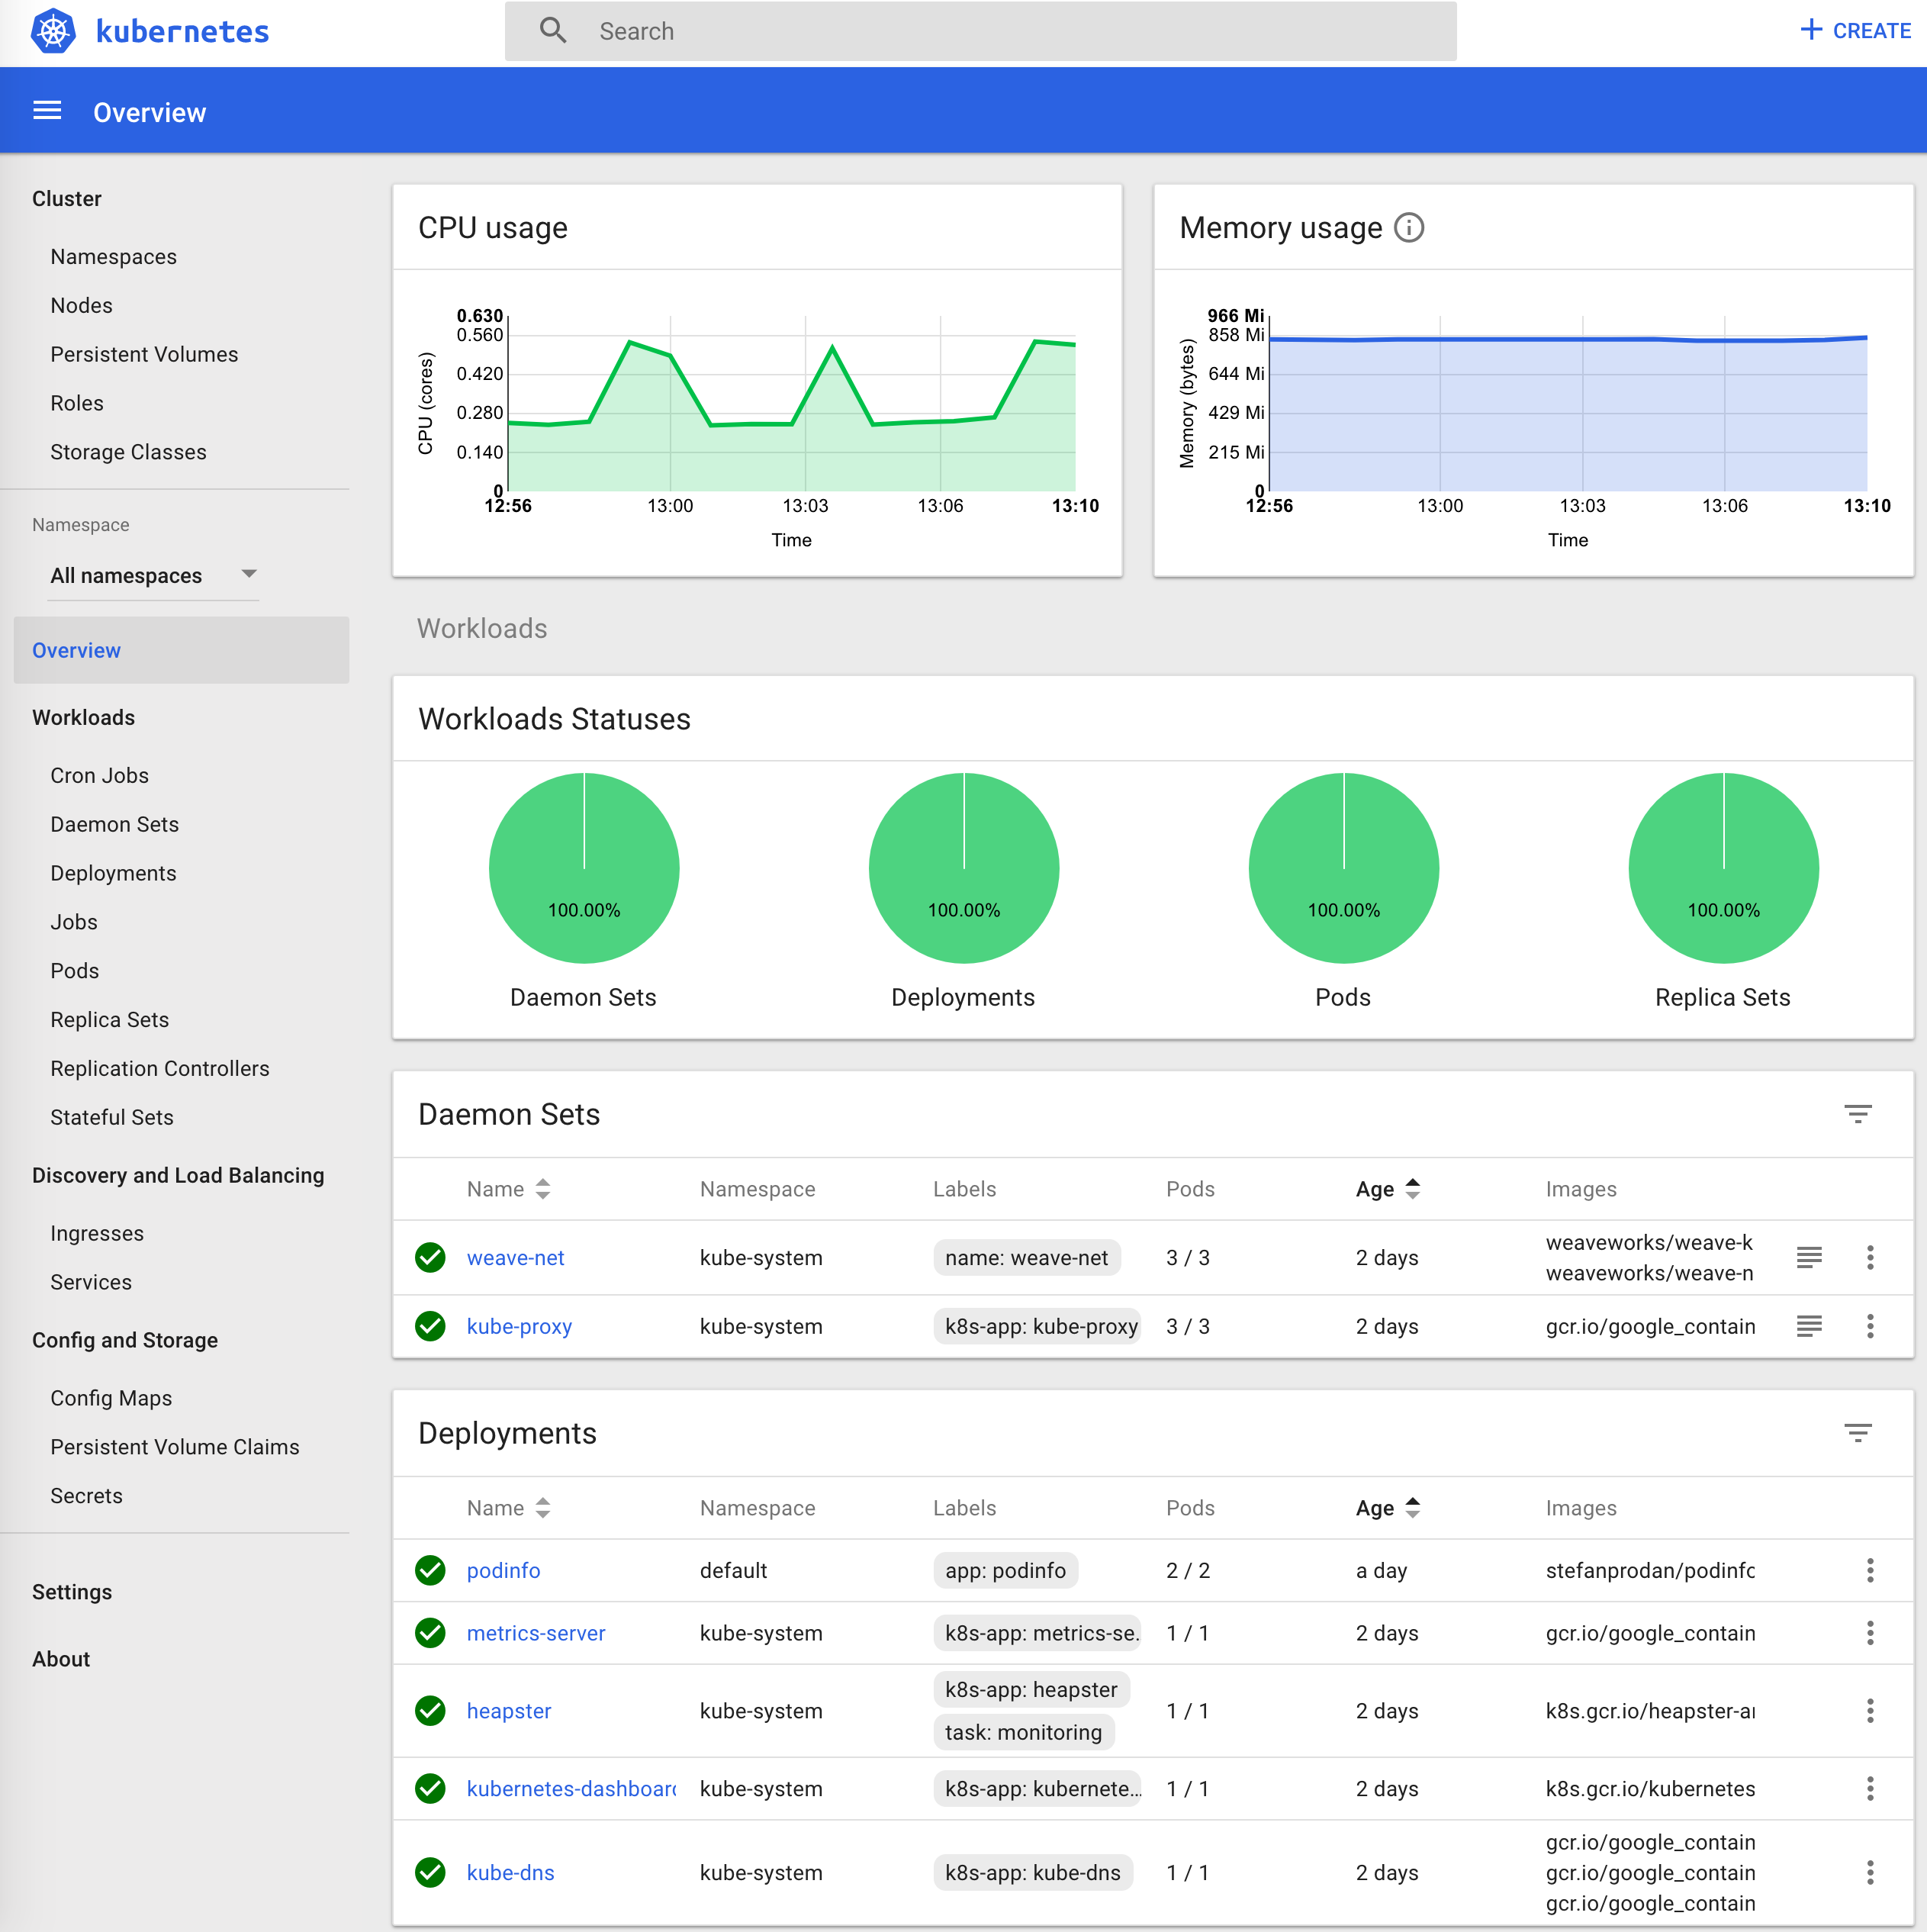
Task: Open Settings in the sidebar
Action: click(72, 1592)
